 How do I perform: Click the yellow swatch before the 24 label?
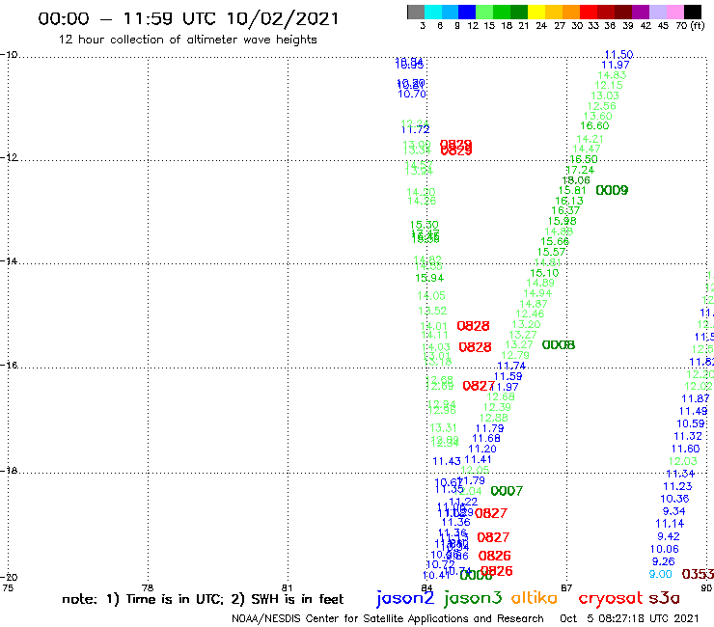coord(536,12)
